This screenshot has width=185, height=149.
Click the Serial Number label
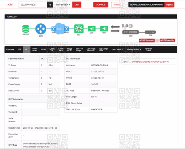12,120
